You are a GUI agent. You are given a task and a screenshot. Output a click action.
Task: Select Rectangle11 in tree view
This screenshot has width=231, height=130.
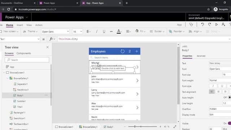pyautogui.click(x=19, y=112)
